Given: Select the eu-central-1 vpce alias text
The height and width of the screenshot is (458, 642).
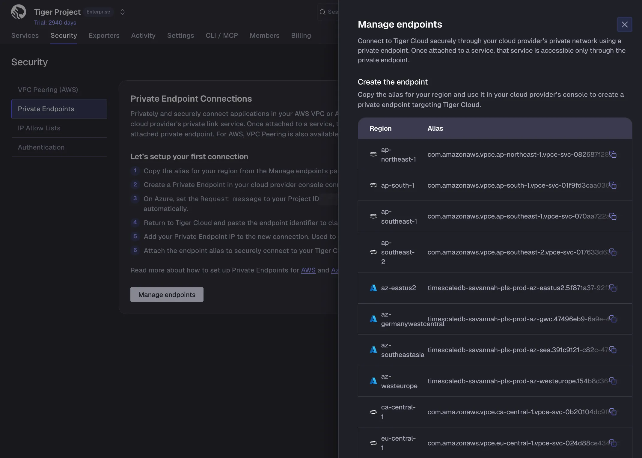Looking at the screenshot, I should [x=518, y=443].
